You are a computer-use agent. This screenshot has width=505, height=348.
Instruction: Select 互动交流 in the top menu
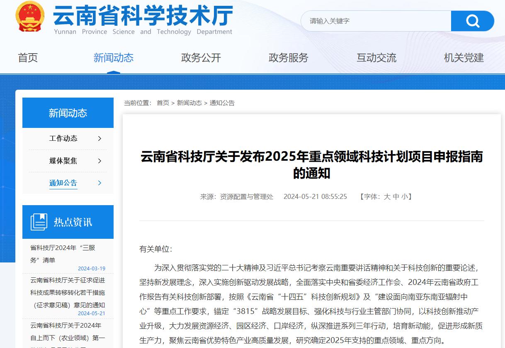(376, 58)
